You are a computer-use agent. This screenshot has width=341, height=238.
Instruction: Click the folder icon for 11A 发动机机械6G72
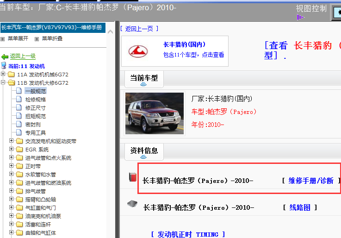(x=11, y=75)
